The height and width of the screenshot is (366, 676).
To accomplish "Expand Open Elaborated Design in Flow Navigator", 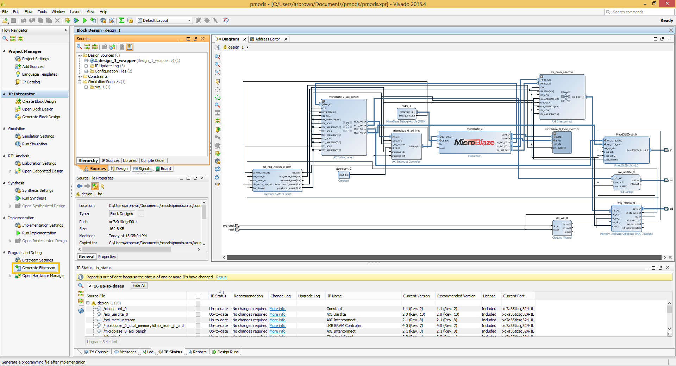I will [10, 171].
